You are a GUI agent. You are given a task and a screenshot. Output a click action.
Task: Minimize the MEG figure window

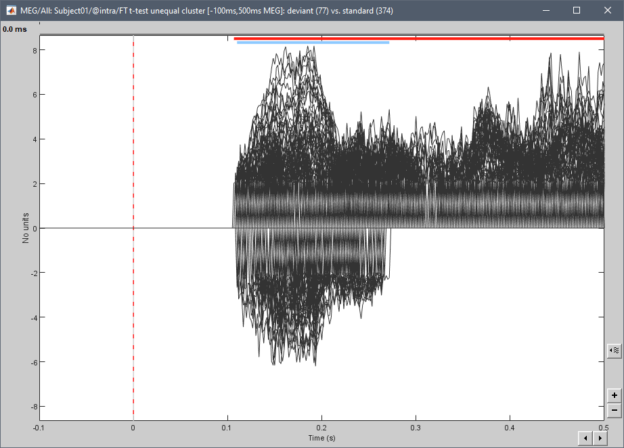[x=546, y=11]
